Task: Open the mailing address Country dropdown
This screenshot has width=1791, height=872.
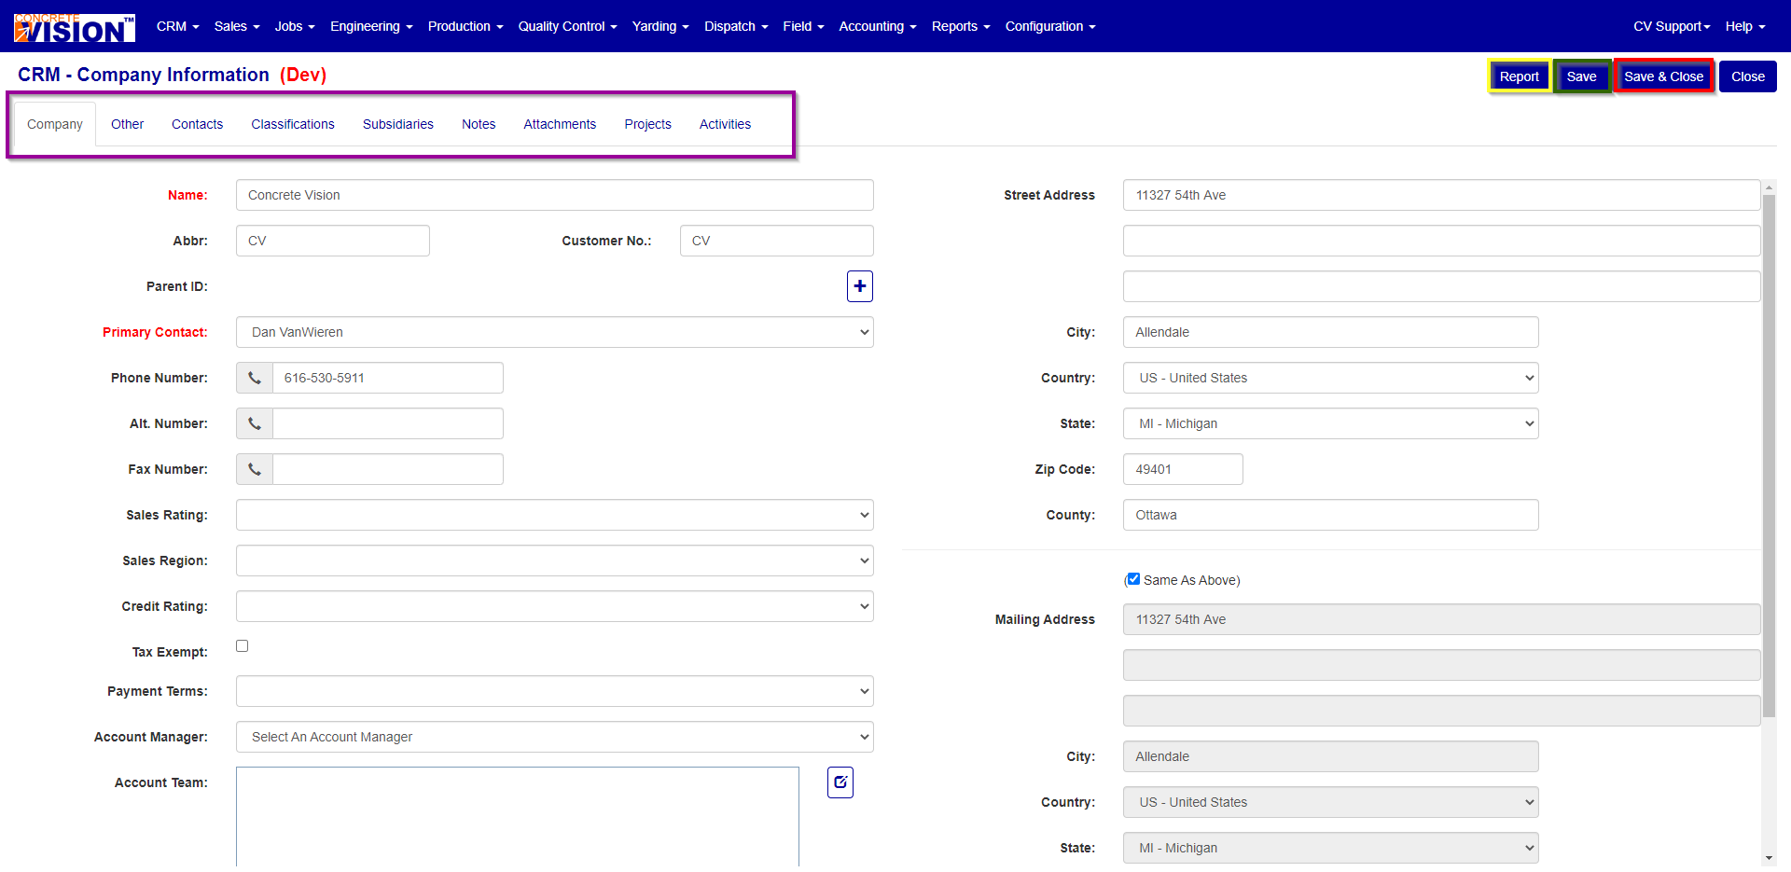Action: tap(1331, 802)
